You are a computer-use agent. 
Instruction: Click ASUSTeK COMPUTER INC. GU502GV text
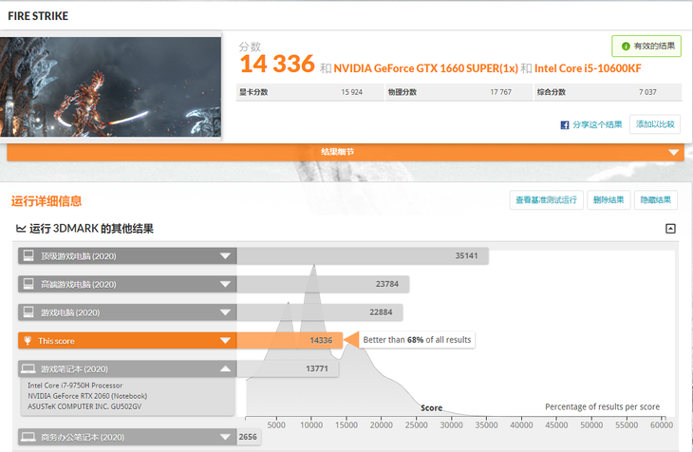84,406
